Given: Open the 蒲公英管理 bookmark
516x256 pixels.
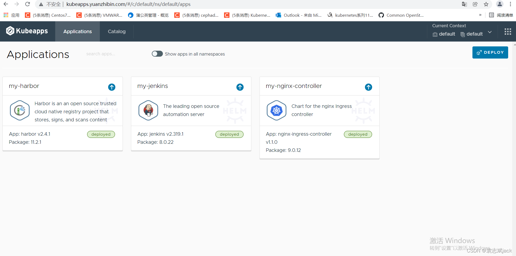Looking at the screenshot, I should tap(148, 15).
